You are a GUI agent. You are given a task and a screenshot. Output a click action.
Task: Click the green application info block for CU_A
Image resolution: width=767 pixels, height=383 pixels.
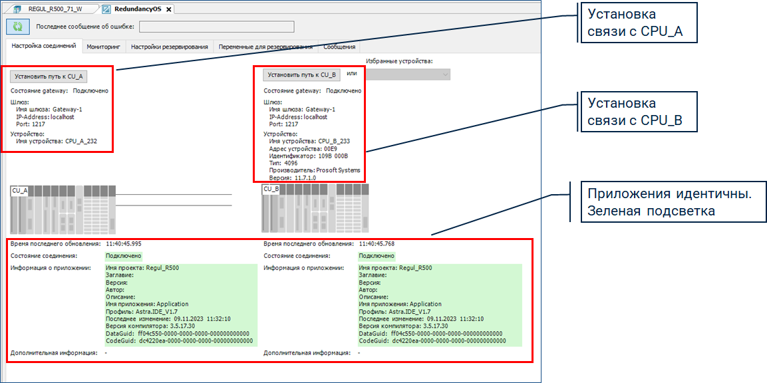point(180,305)
